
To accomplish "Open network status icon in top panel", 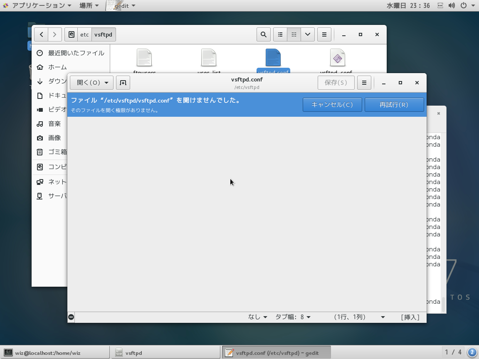I will pyautogui.click(x=440, y=5).
